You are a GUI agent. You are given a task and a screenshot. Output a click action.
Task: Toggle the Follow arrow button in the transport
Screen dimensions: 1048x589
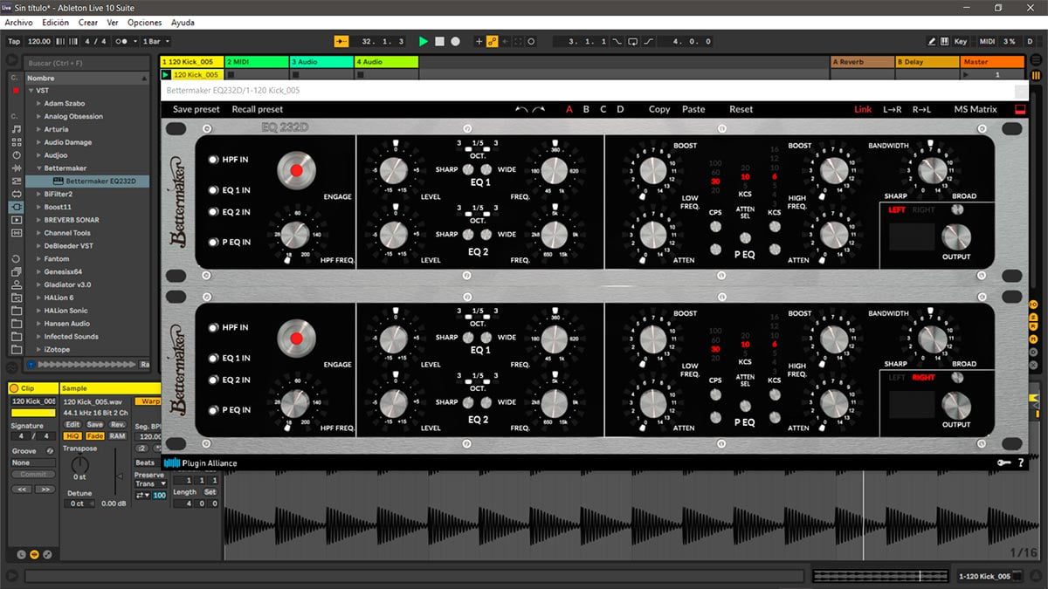coord(341,41)
